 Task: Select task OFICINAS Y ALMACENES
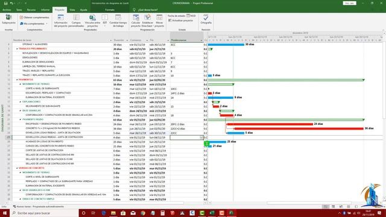tap(35, 44)
